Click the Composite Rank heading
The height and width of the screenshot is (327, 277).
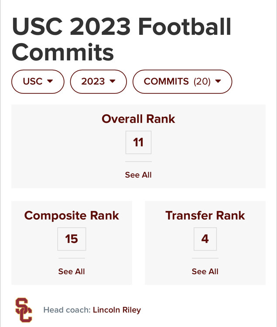pos(72,215)
